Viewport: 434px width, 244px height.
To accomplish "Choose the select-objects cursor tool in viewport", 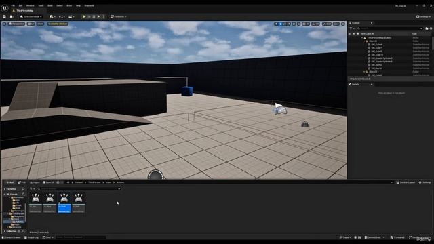I will (276, 24).
